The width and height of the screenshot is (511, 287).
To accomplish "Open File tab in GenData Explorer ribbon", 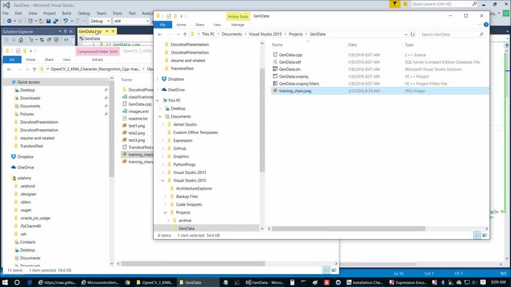I will (163, 25).
